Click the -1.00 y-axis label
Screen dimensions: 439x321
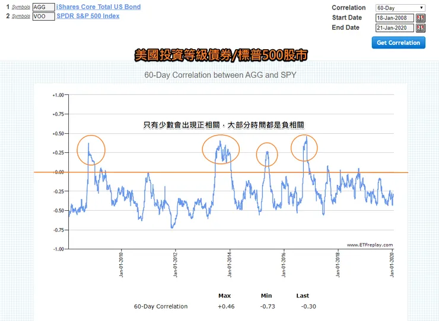tap(59, 249)
